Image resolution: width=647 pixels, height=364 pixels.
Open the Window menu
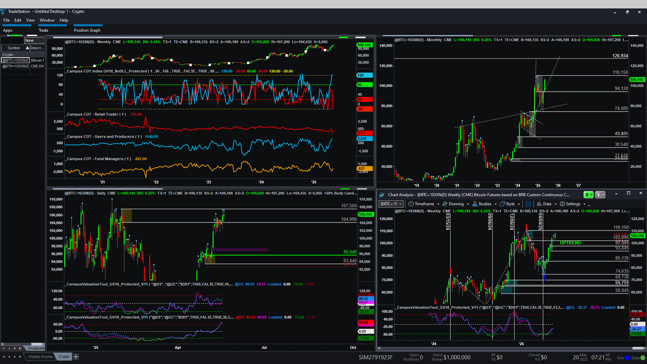pos(47,20)
